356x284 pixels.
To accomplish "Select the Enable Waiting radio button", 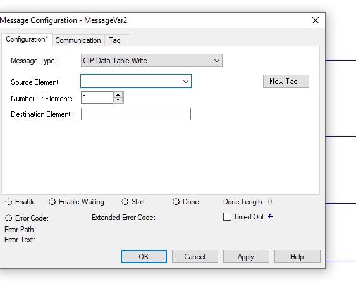I will pyautogui.click(x=52, y=202).
